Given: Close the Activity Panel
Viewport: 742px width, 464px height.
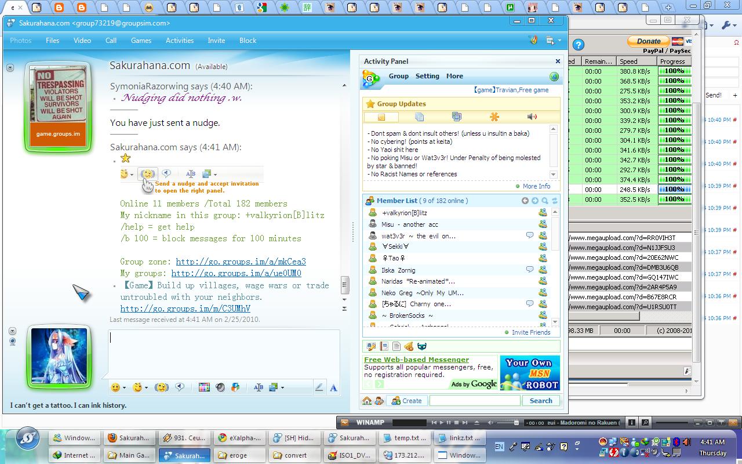Looking at the screenshot, I should 558,61.
